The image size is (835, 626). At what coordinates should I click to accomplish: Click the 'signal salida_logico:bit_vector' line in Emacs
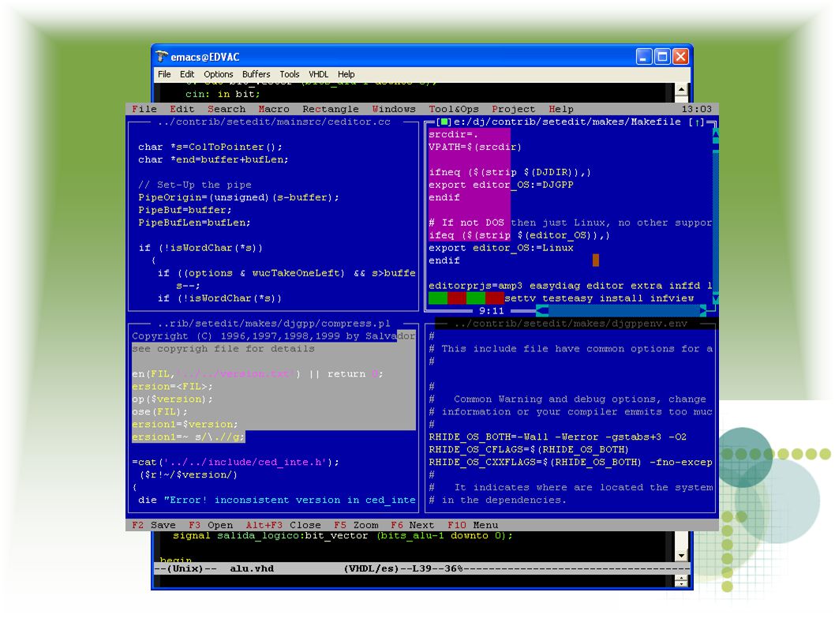pyautogui.click(x=343, y=535)
